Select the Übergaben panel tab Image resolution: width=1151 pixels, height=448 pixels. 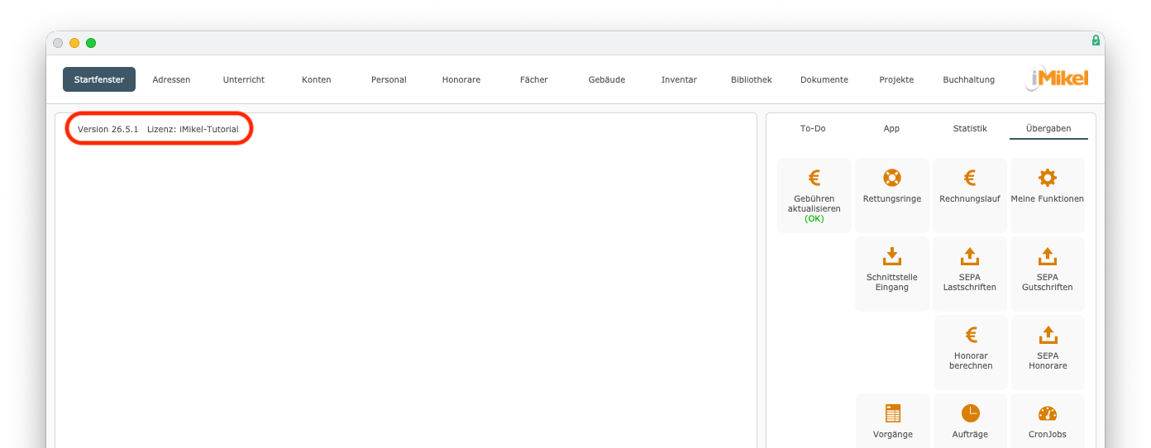point(1048,128)
